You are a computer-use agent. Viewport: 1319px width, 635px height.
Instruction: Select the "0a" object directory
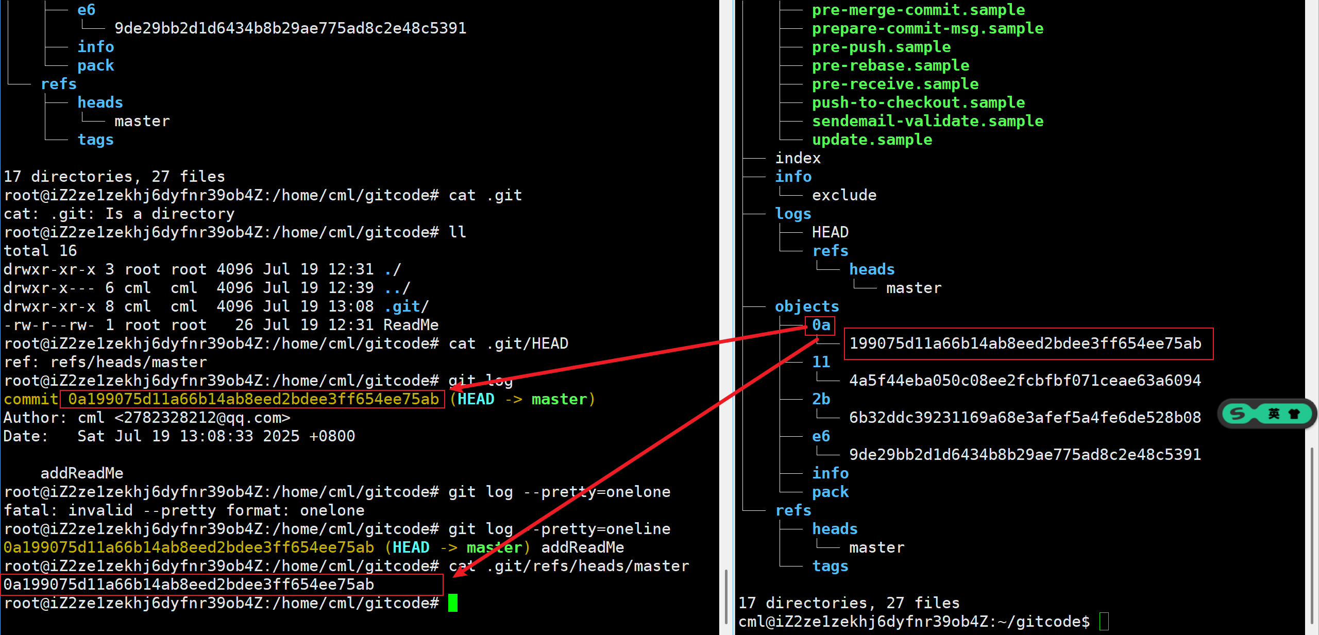point(821,325)
